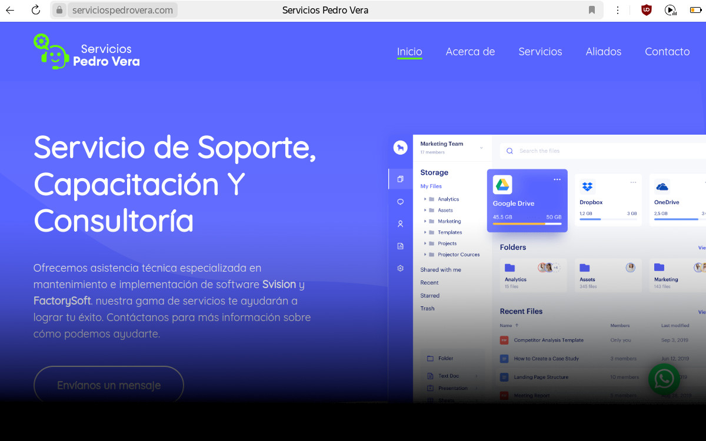Screen dimensions: 706x441
Task: Click the Google Drive card in hero image
Action: (527, 201)
